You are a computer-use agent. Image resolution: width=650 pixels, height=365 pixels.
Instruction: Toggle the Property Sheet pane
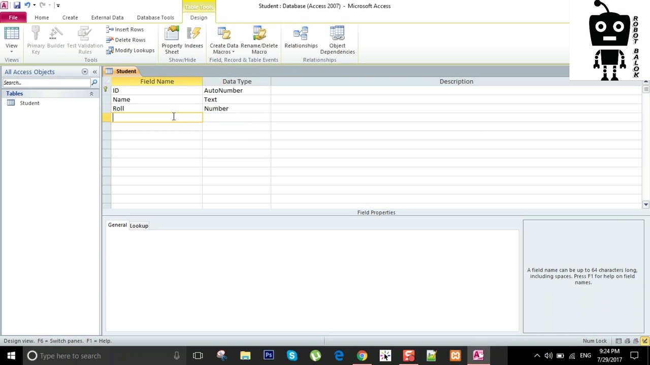(172, 40)
